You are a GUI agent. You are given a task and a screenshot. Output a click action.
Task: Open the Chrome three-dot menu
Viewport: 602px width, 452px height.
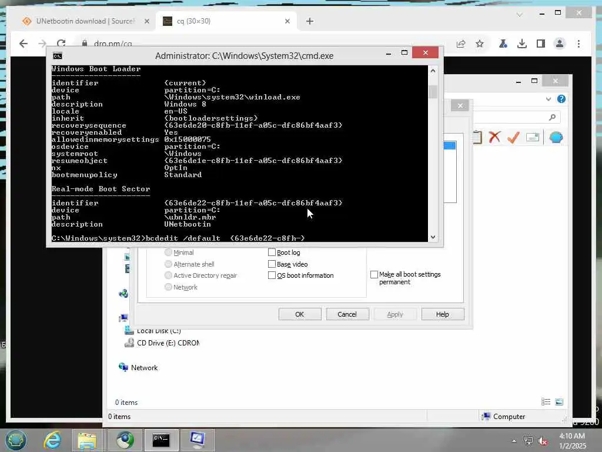(578, 44)
